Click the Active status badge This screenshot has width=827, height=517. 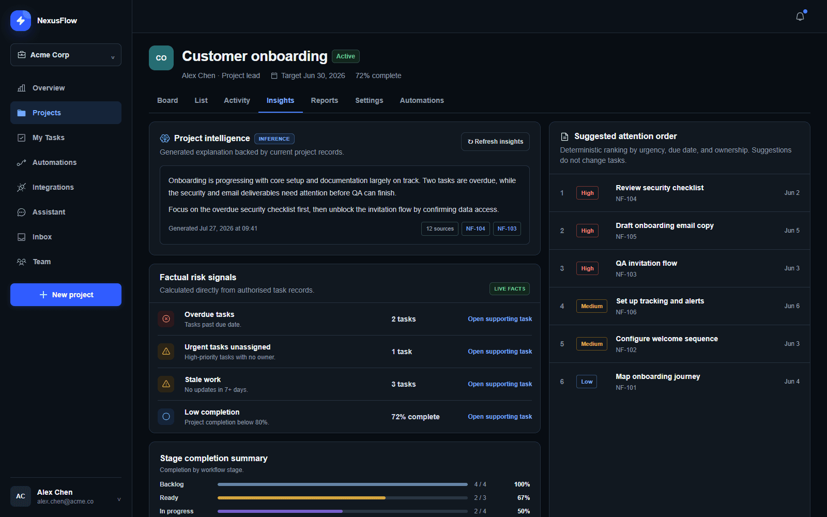coord(346,56)
